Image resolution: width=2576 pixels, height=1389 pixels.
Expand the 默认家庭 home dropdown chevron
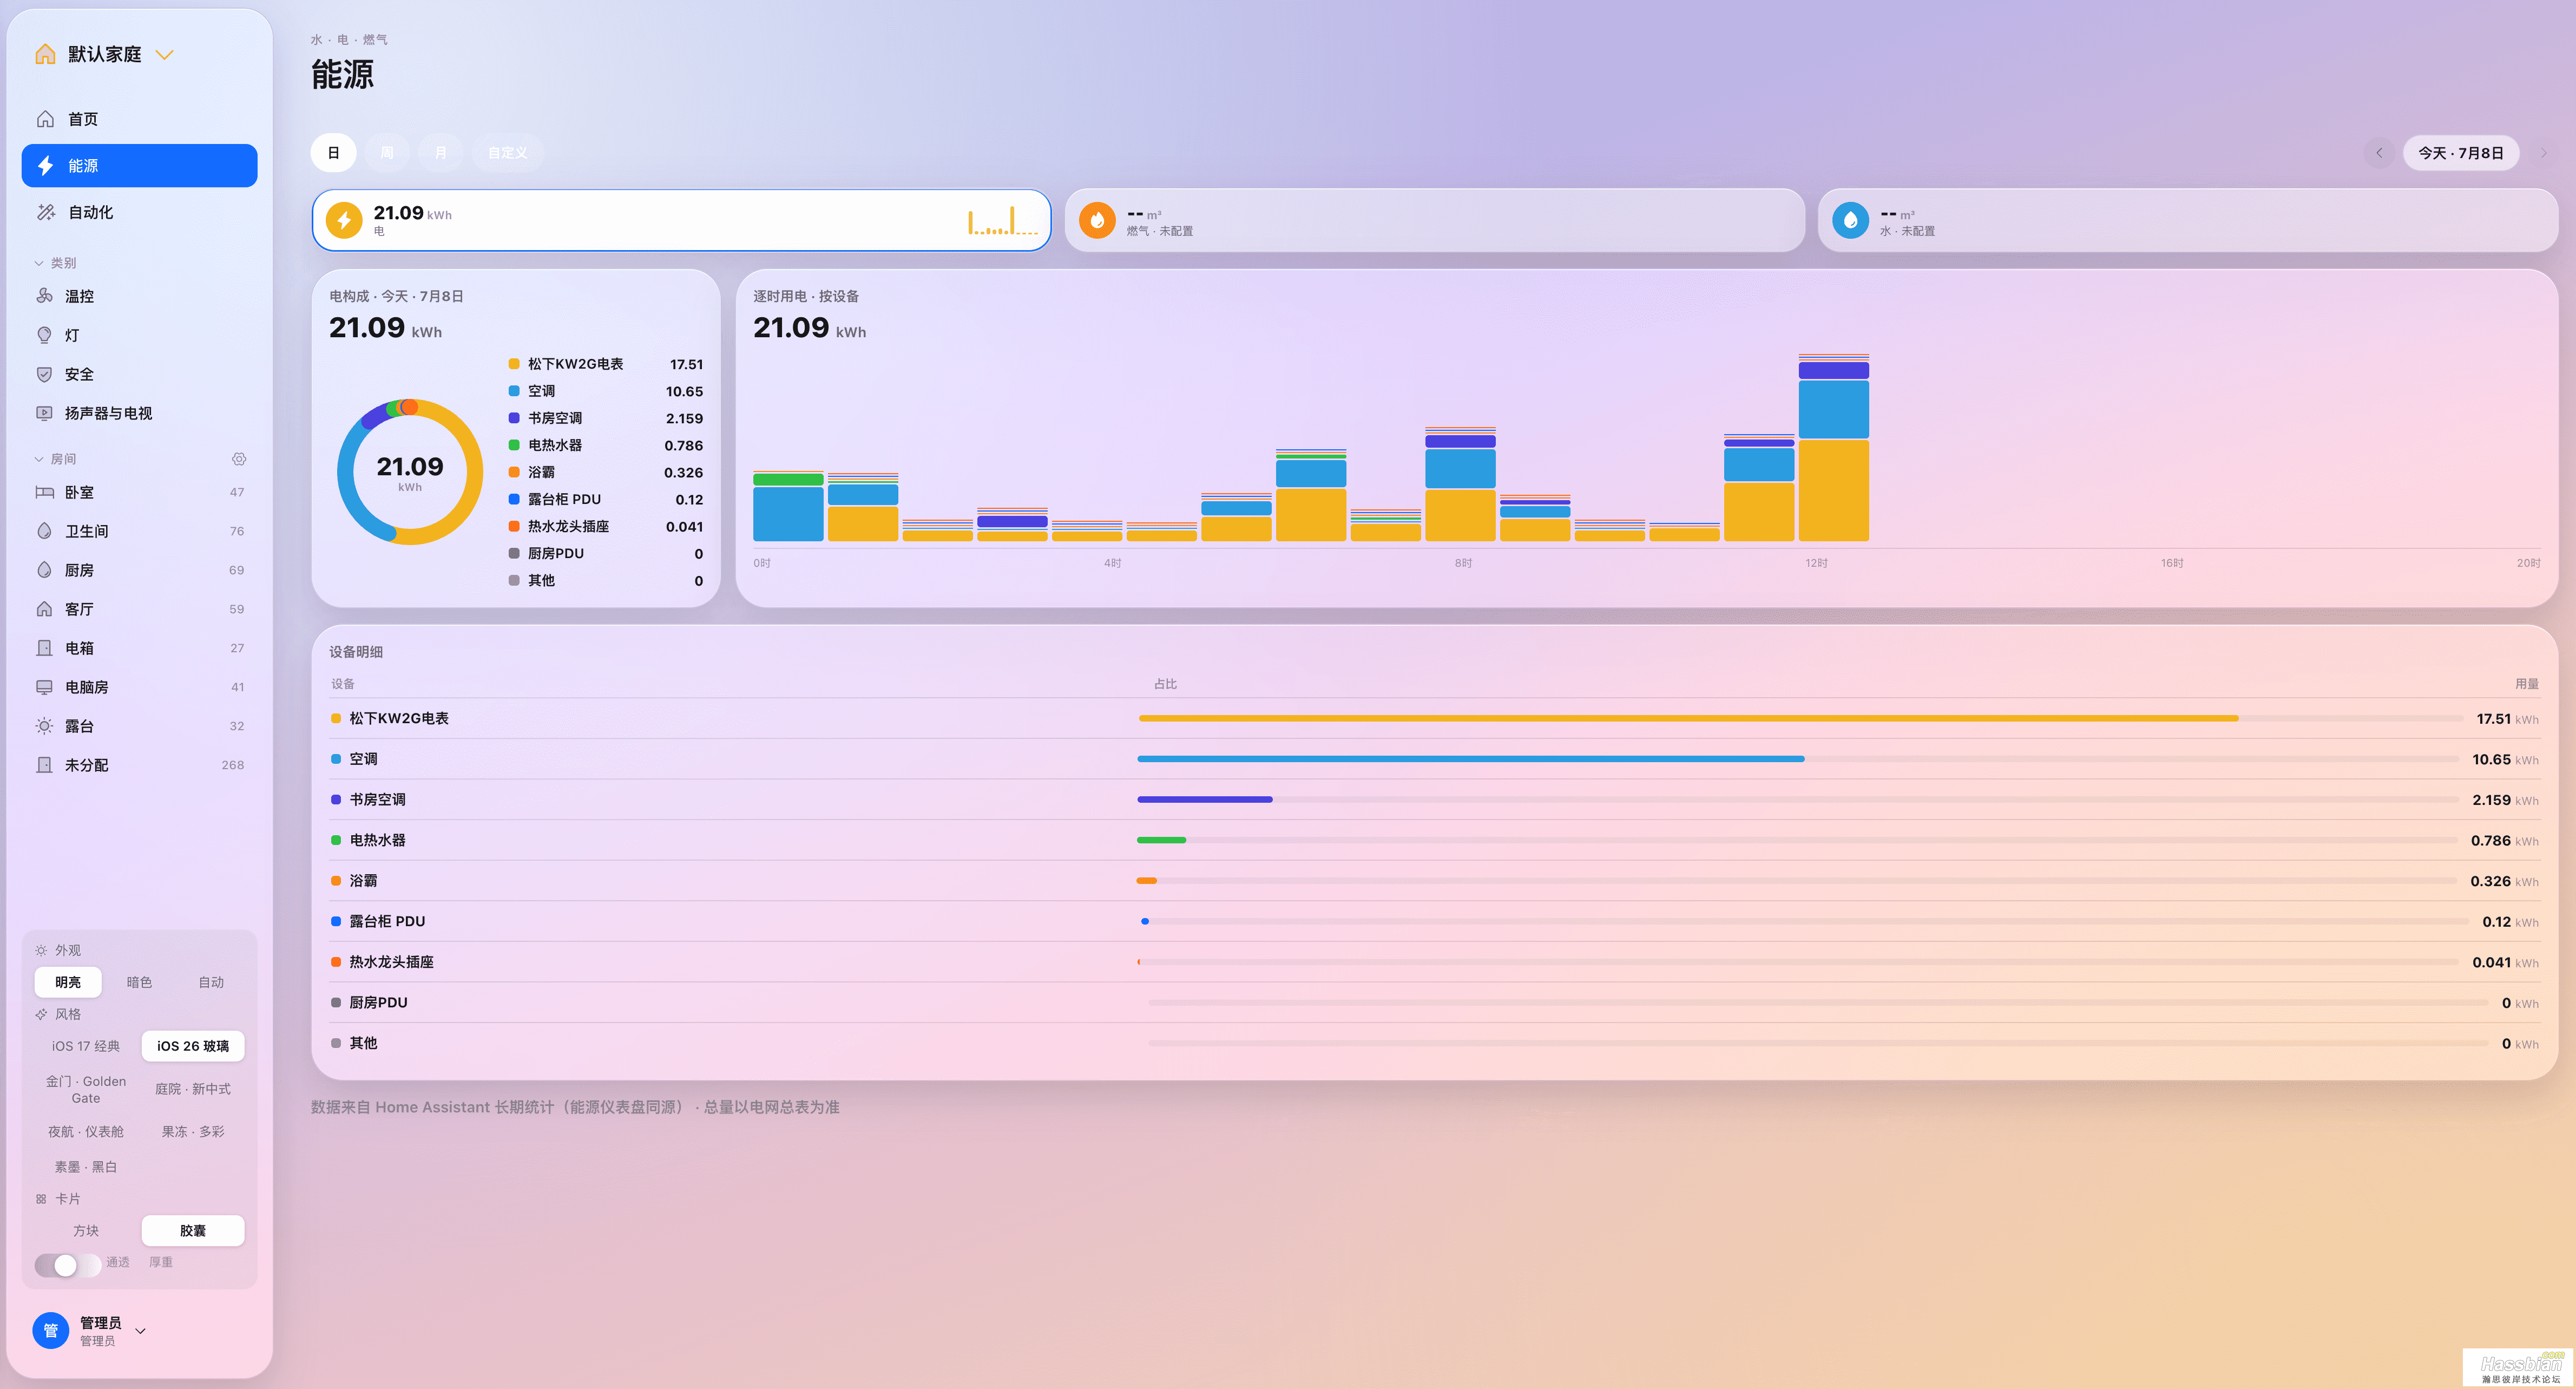coord(165,54)
